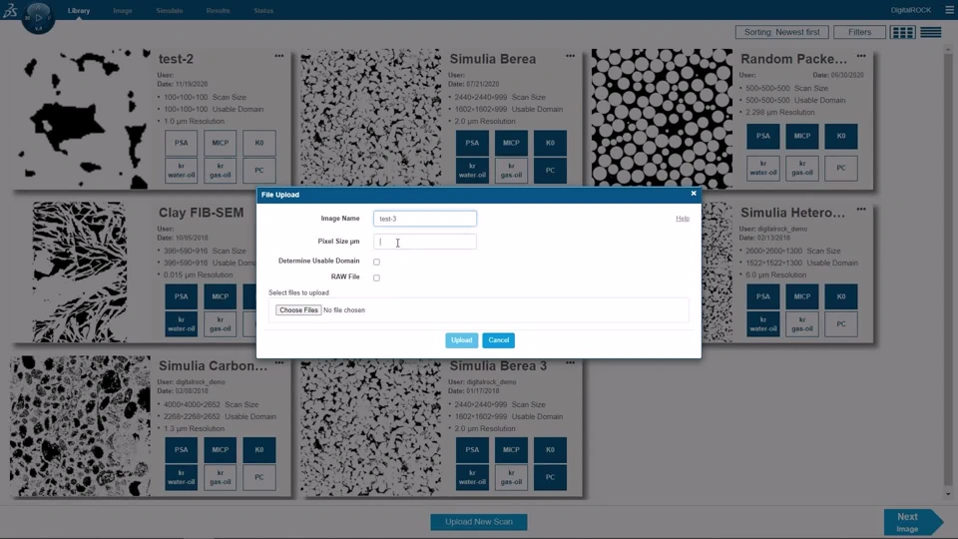
Task: Click the Next Image arrow button
Action: [x=913, y=522]
